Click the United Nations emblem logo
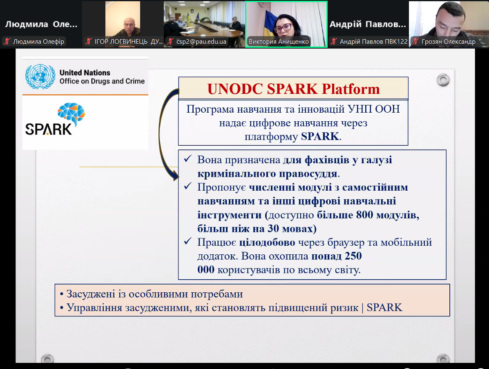Image resolution: width=489 pixels, height=369 pixels. pyautogui.click(x=40, y=77)
